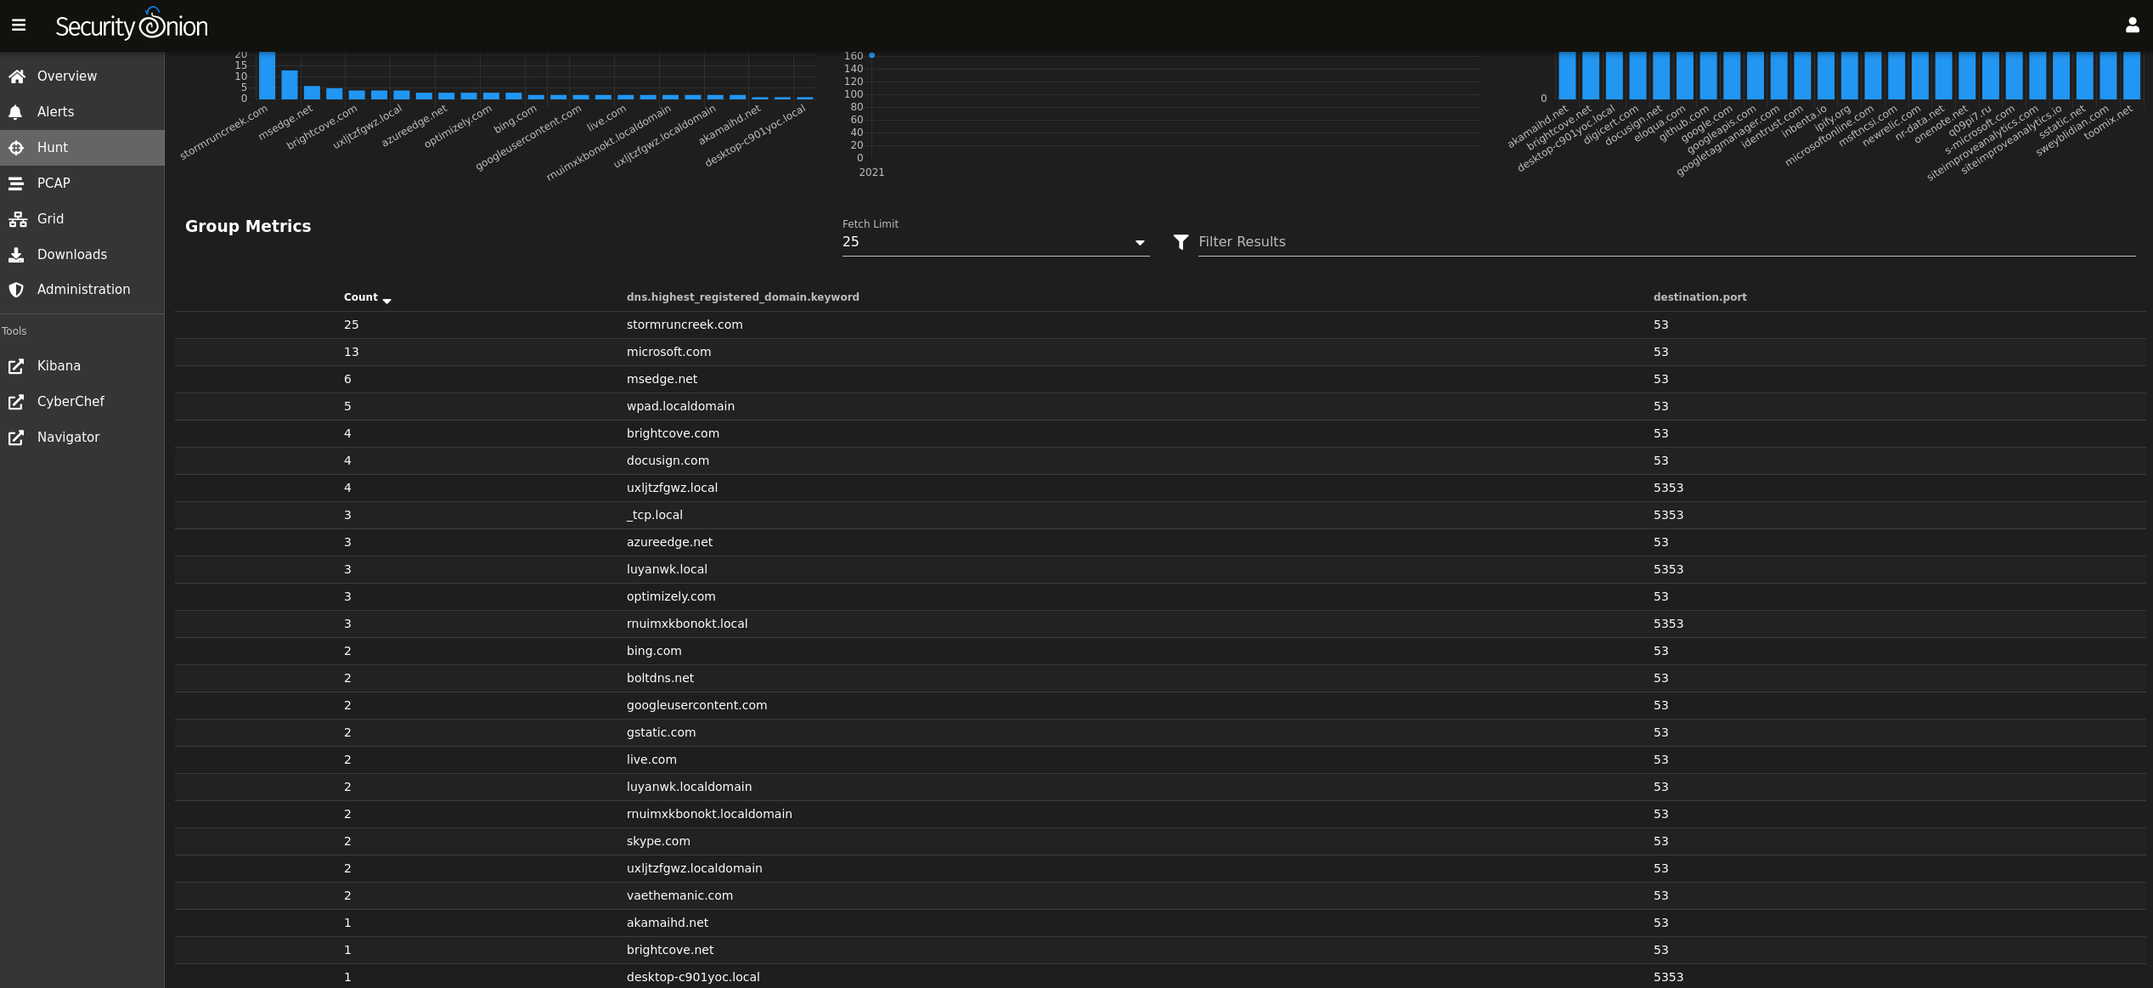
Task: Click the PCAP stack icon
Action: [x=16, y=183]
